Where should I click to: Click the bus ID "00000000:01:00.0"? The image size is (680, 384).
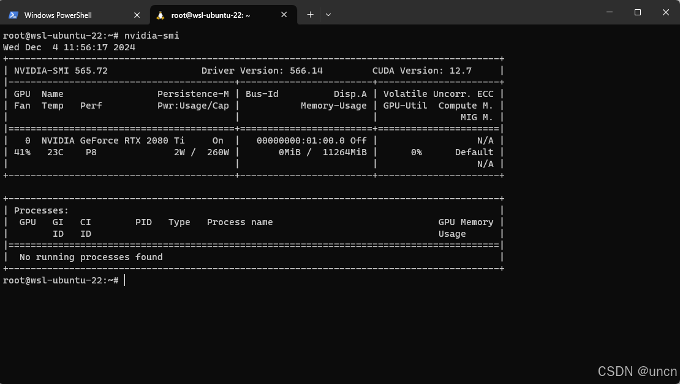tap(301, 140)
